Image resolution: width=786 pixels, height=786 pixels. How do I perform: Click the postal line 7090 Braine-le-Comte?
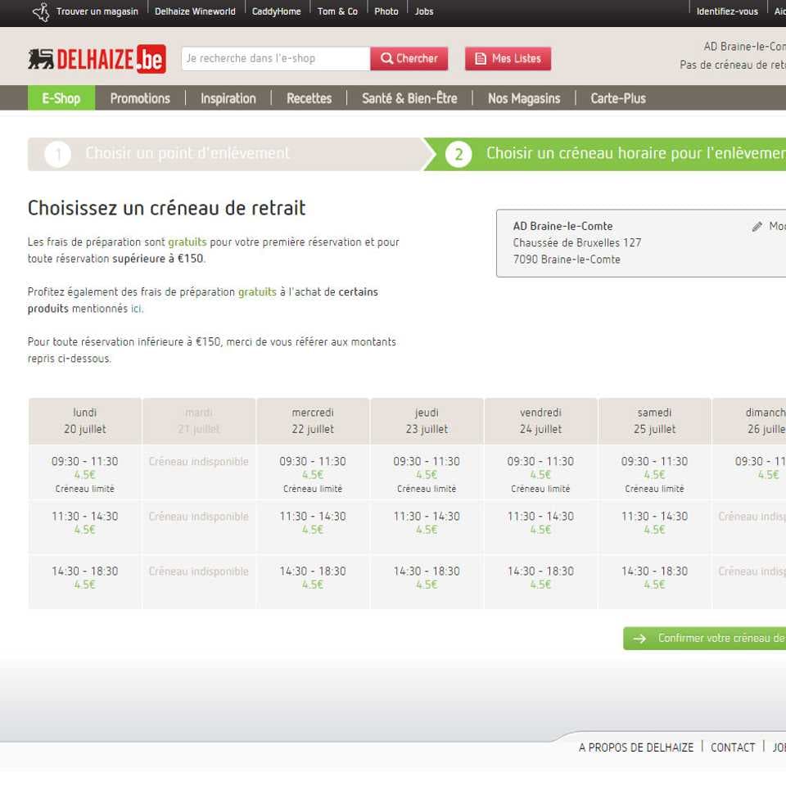(567, 260)
